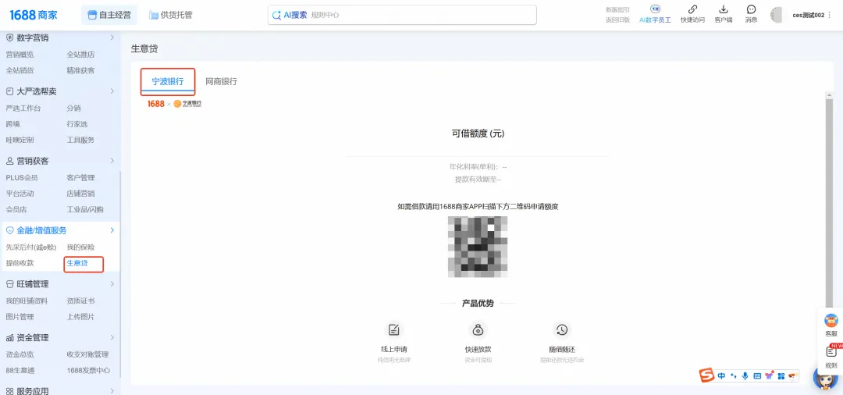Open the Sogou skin shirt icon
843x395 pixels.
coord(770,375)
